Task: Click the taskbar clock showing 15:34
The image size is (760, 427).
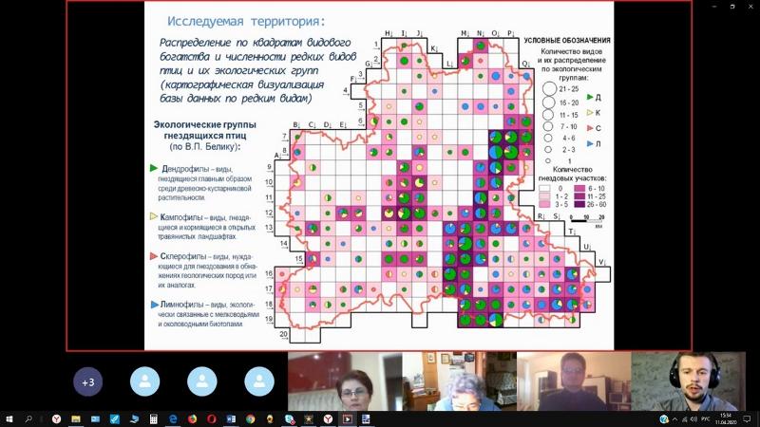Action: pyautogui.click(x=728, y=418)
